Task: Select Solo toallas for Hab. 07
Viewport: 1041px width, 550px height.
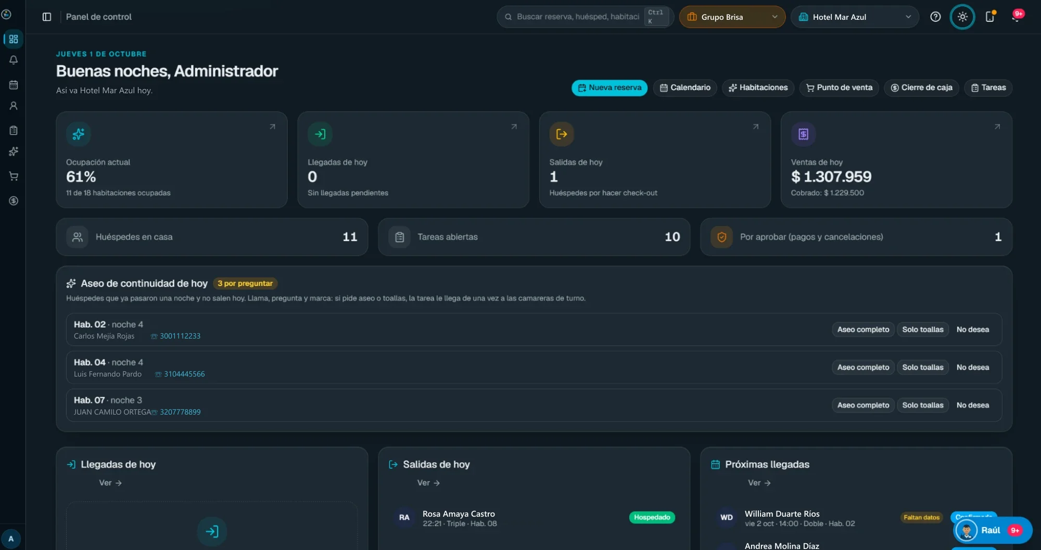Action: 922,405
